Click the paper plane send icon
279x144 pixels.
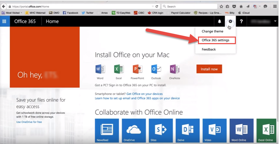click(248, 7)
